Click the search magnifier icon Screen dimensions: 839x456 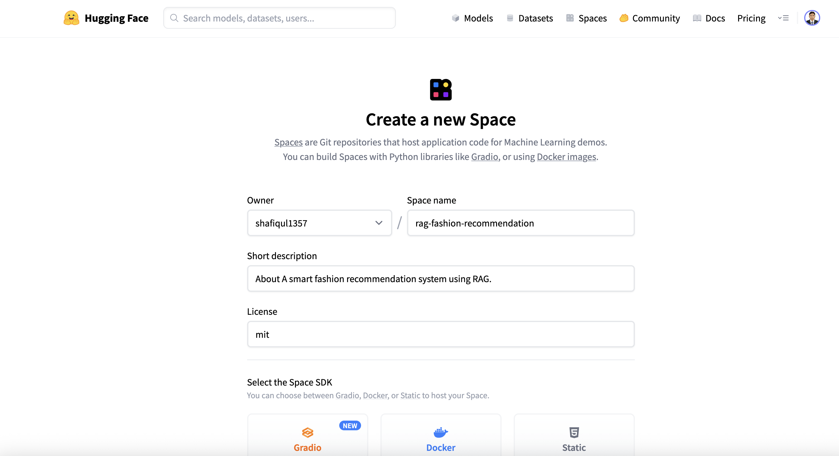point(174,18)
